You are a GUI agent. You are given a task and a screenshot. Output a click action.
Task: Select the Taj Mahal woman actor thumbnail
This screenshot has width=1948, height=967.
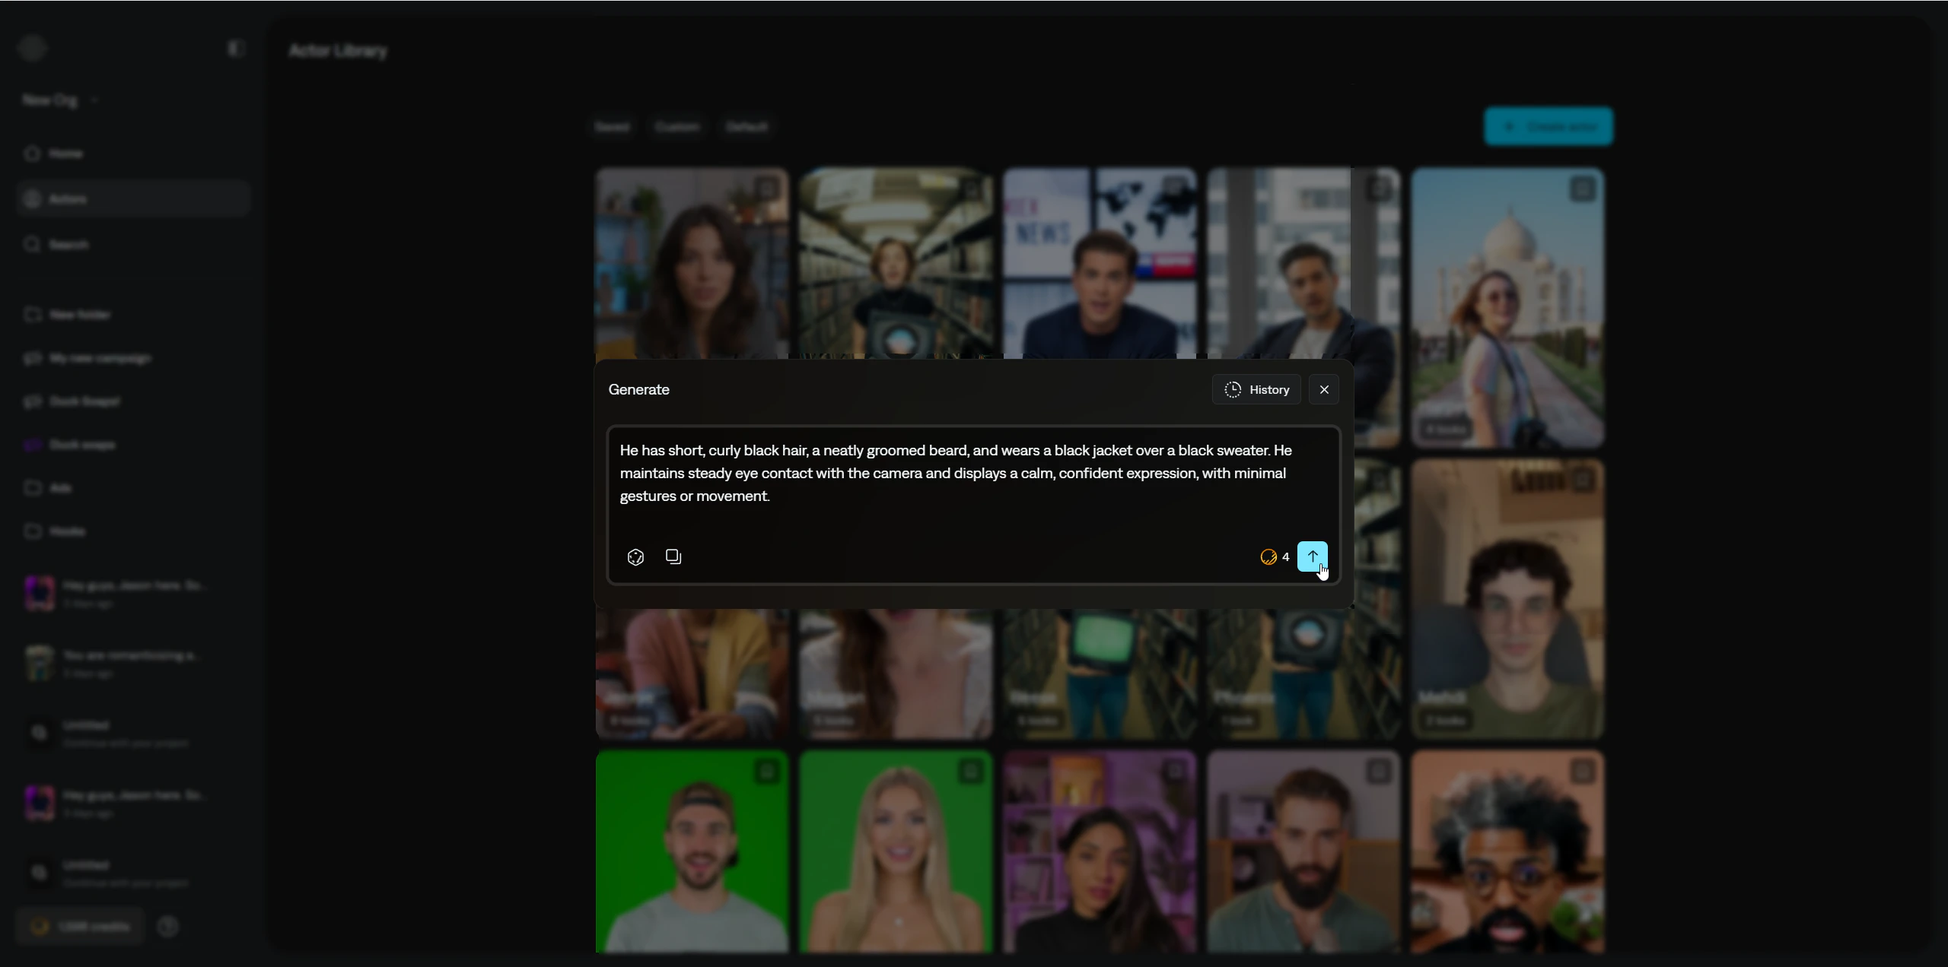pyautogui.click(x=1507, y=308)
